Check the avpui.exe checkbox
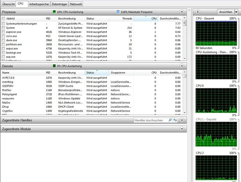Image resolution: width=241 pixels, height=182 pixels. click(3, 48)
